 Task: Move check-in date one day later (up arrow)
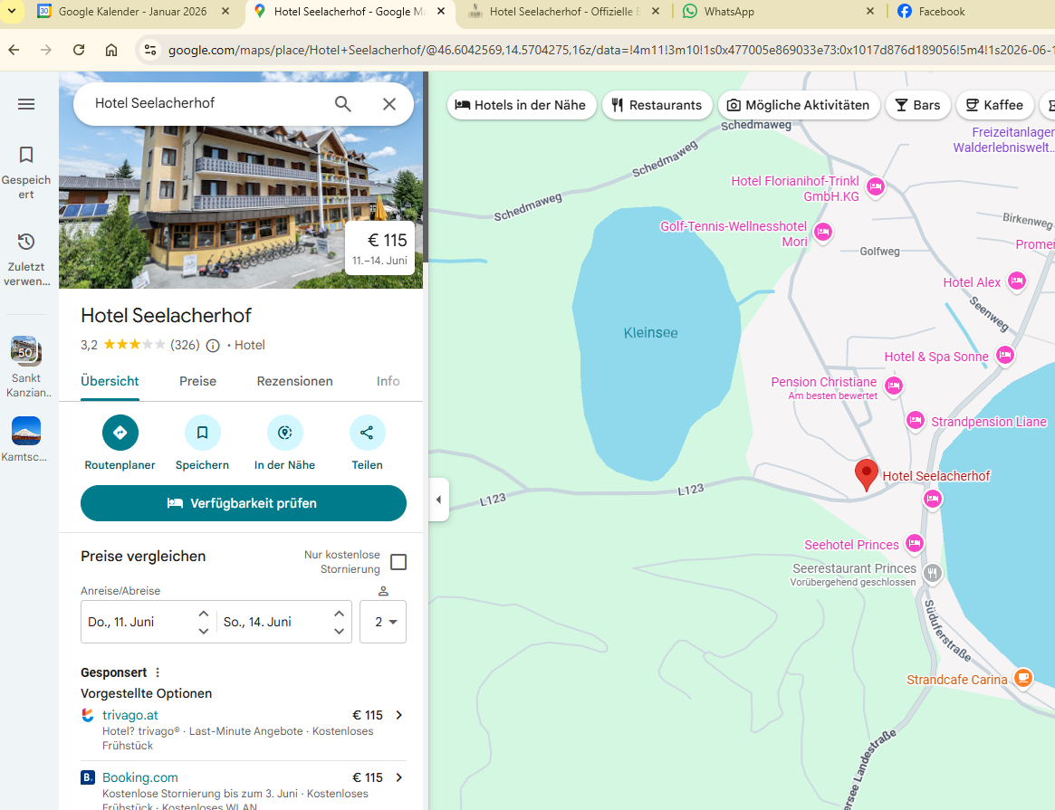tap(203, 613)
